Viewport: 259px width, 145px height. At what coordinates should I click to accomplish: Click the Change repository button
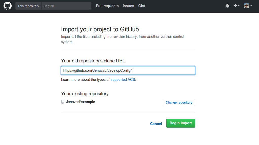(179, 103)
